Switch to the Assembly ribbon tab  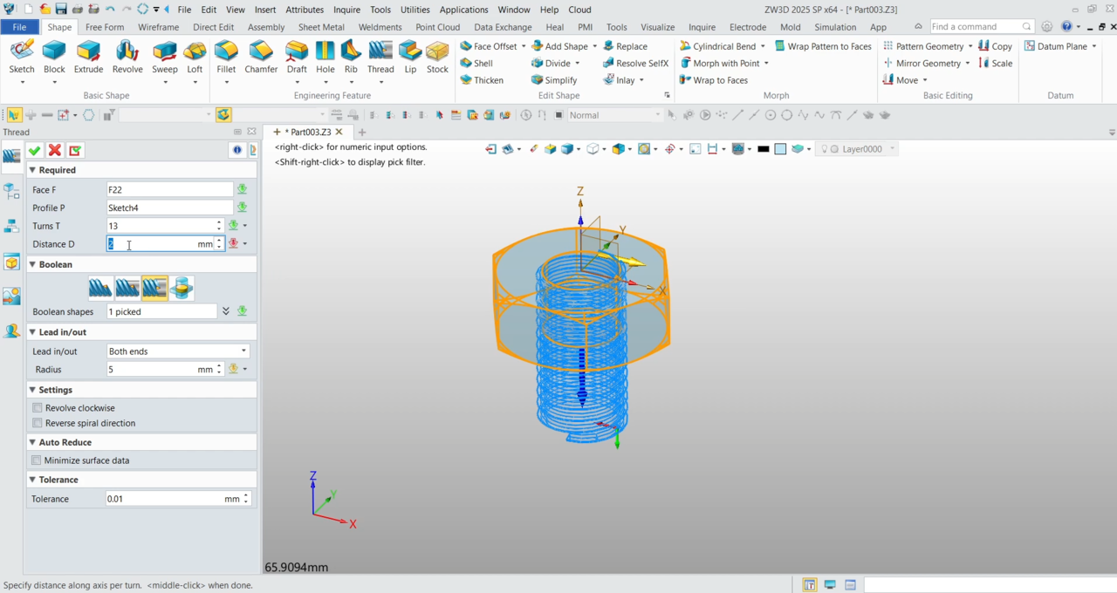coord(266,27)
